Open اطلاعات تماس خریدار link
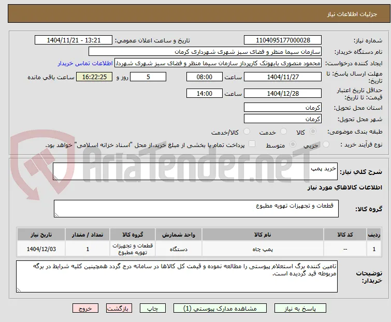Viewport: 391px width, 322px height. click(85, 63)
